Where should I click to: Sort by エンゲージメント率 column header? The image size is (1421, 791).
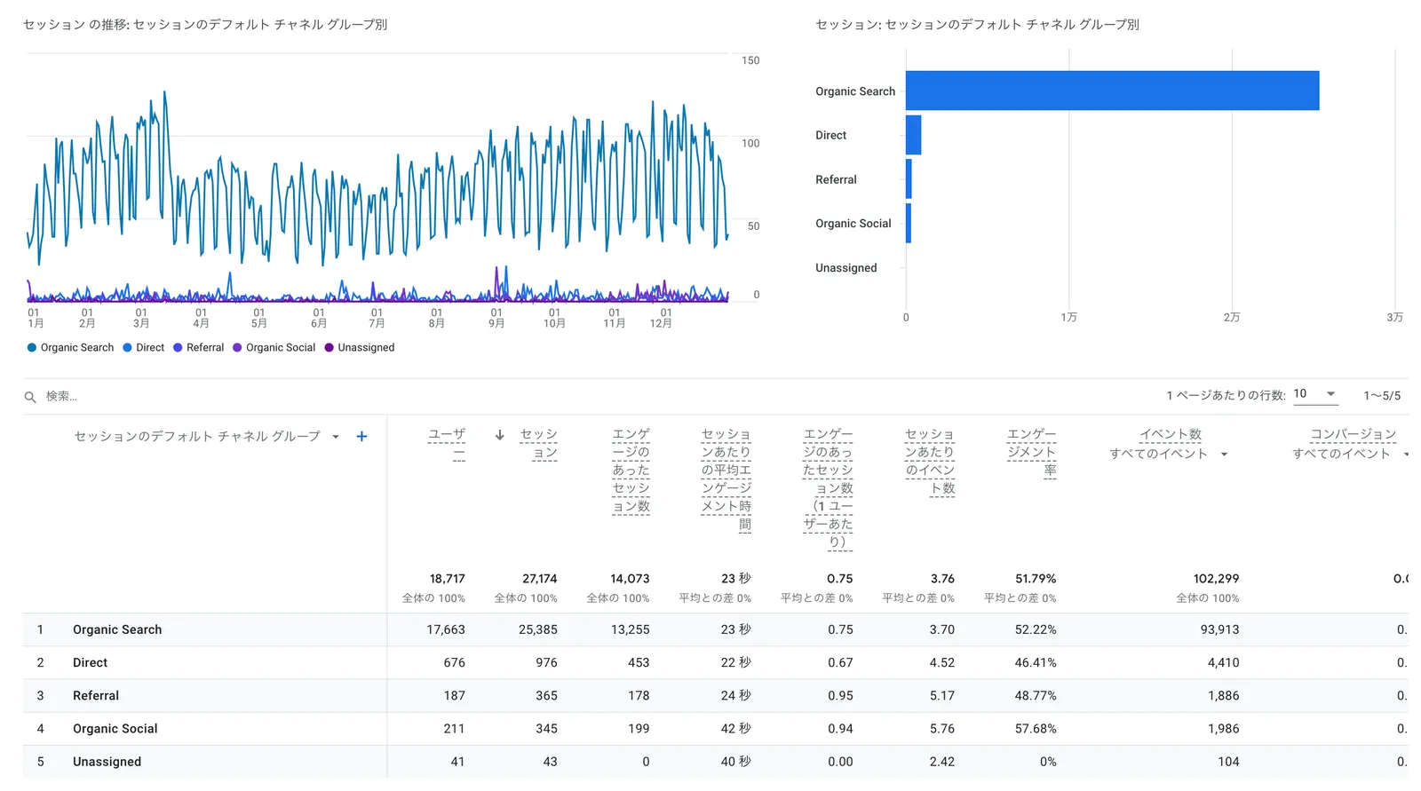point(1031,452)
